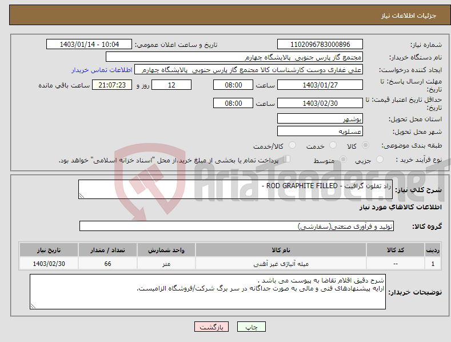Toggle the اسناد خزانه اسلامی payment checkbox
Viewport: 451px width, 342px height.
click(x=286, y=159)
